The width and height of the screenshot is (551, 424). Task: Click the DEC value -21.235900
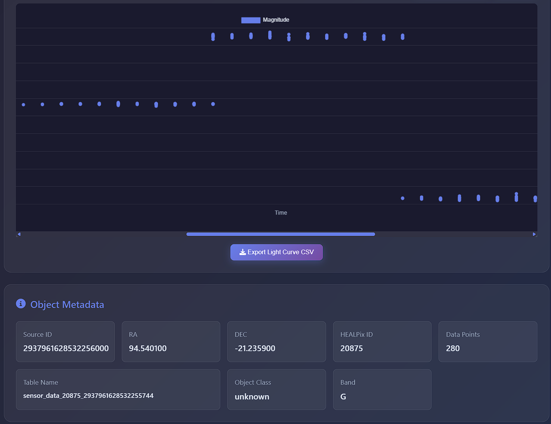(255, 348)
